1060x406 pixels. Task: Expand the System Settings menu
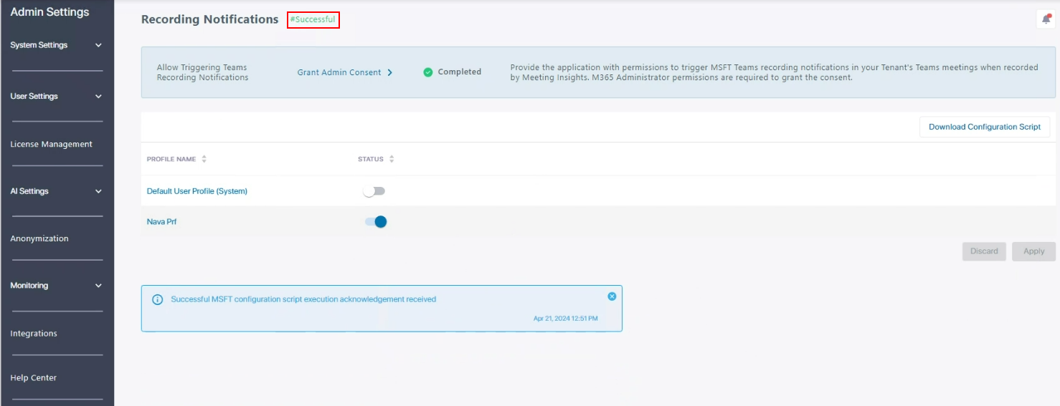[x=98, y=45]
